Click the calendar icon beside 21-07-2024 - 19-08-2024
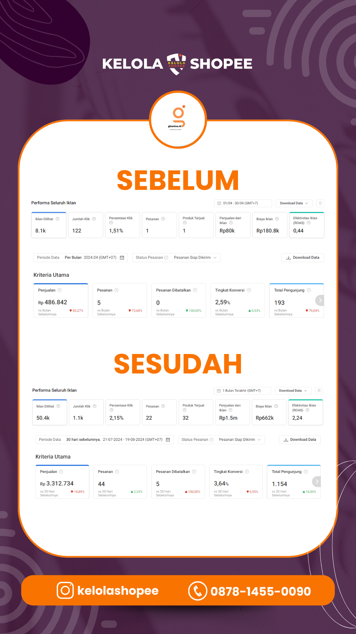This screenshot has width=356, height=634. 168,440
